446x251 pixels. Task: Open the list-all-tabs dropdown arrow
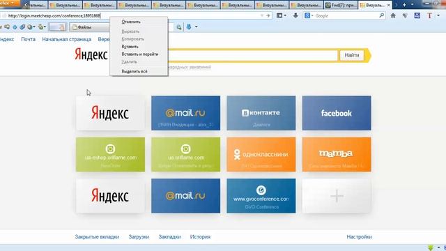pos(412,5)
